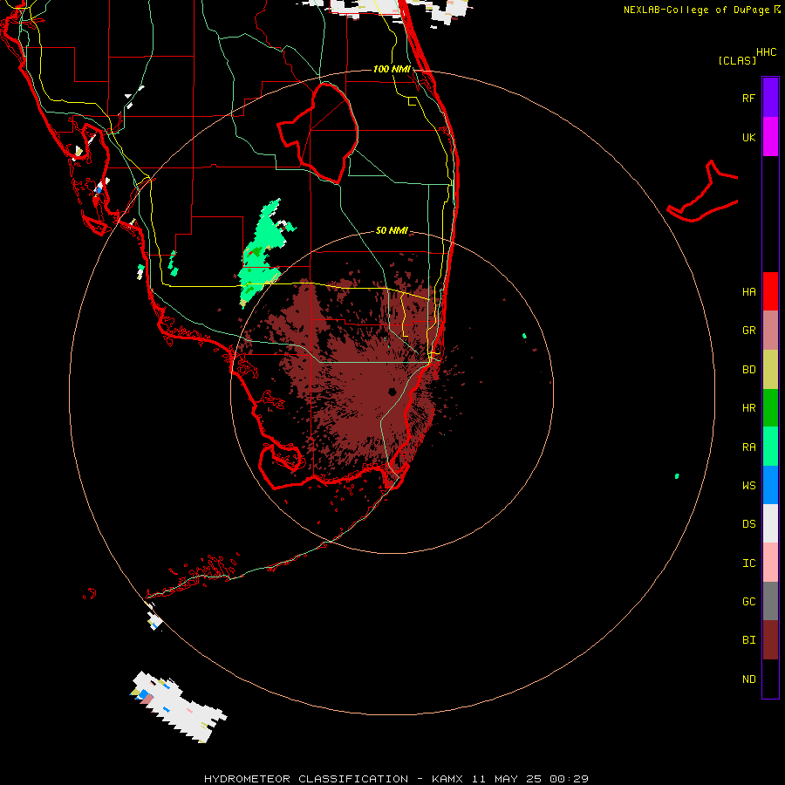785x785 pixels.
Task: Click the IC legend label
Action: click(x=748, y=563)
